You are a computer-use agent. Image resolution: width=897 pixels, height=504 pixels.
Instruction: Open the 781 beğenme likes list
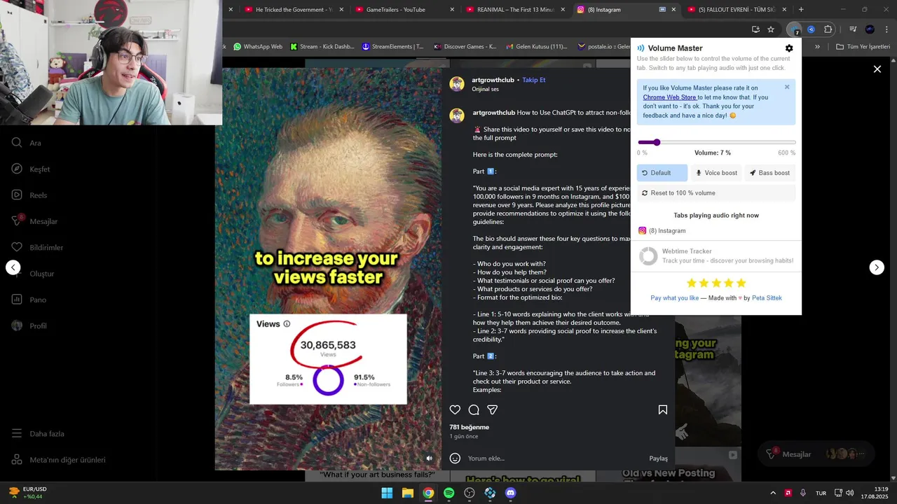(470, 427)
